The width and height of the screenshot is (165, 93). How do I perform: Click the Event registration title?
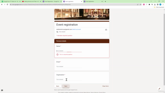click(x=67, y=25)
